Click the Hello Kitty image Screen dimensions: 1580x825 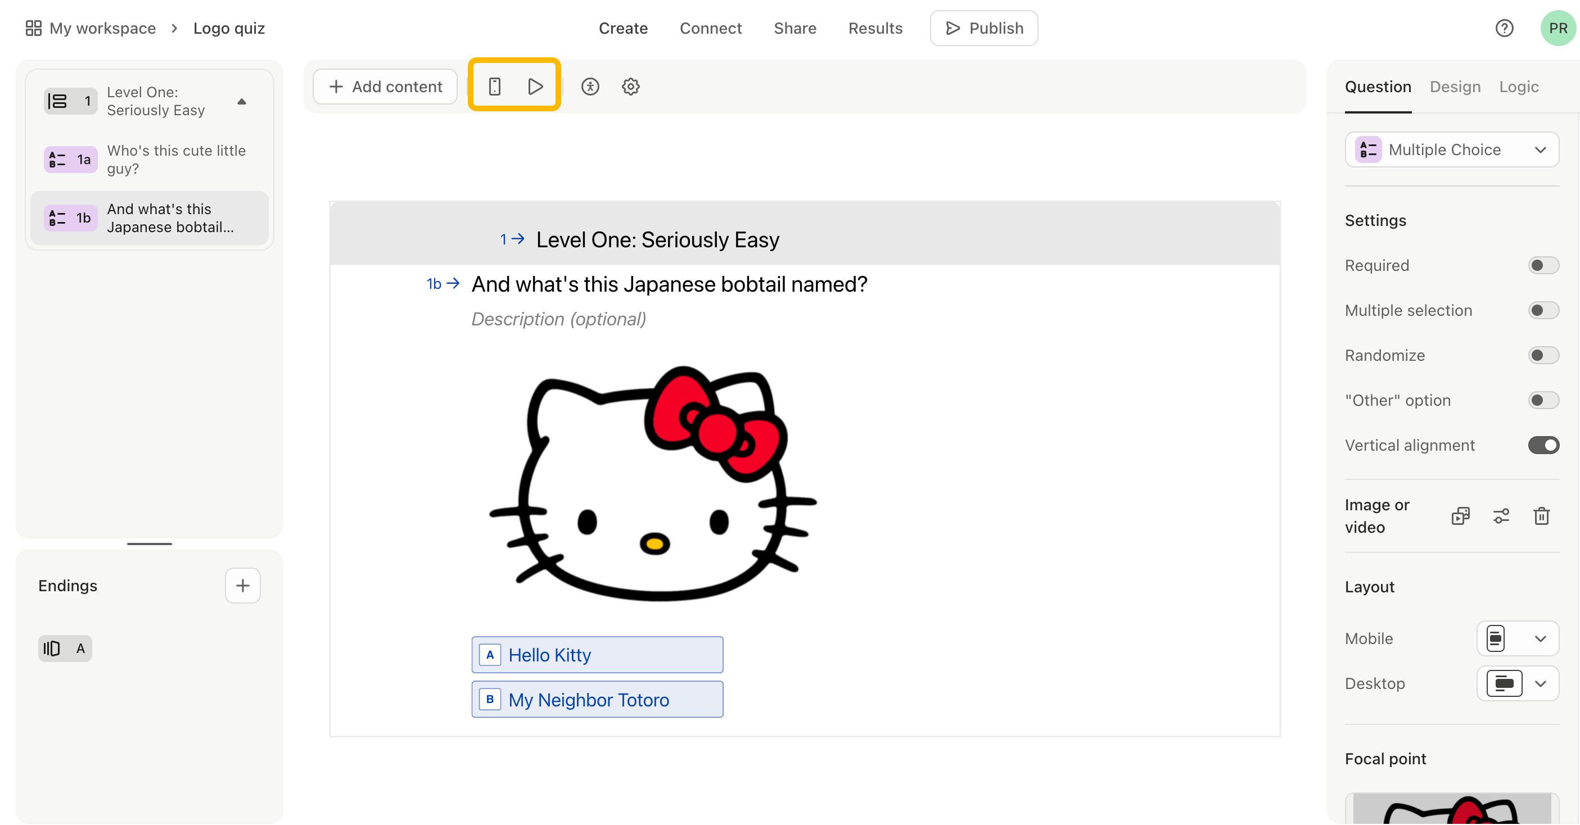click(653, 483)
